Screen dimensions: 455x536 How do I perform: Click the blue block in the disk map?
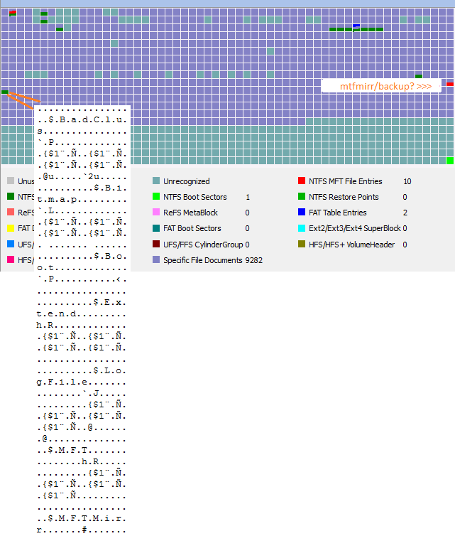[x=356, y=26]
